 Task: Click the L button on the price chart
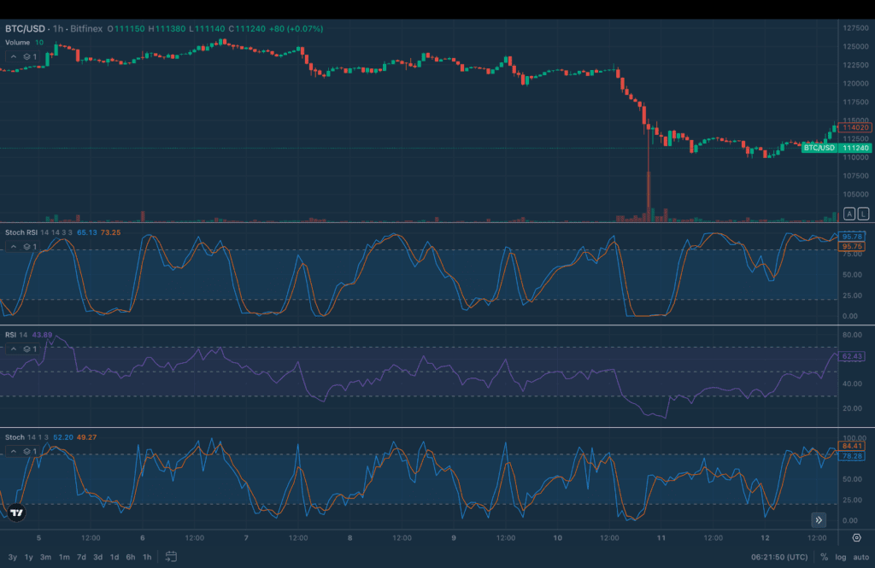864,213
